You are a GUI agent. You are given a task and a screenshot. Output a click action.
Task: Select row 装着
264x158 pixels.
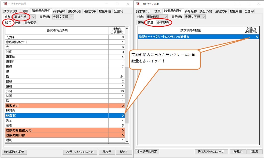65,125
